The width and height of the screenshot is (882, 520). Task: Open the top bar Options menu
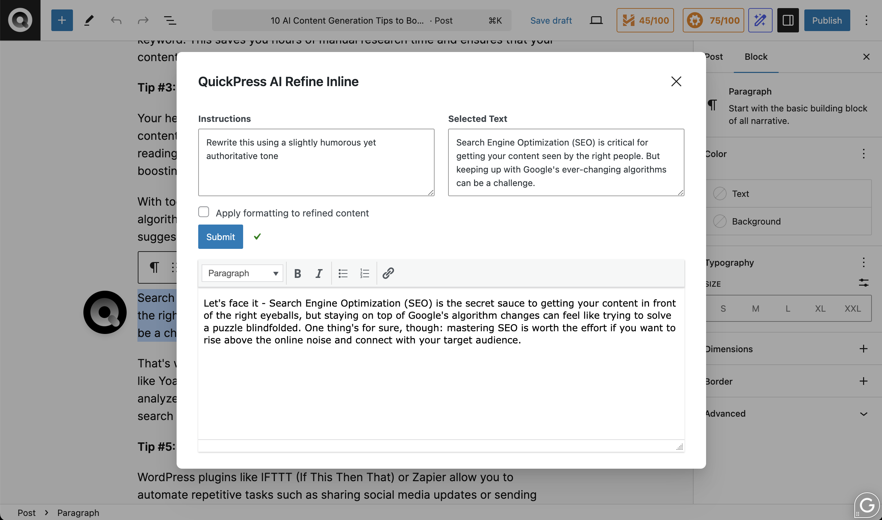pos(866,20)
